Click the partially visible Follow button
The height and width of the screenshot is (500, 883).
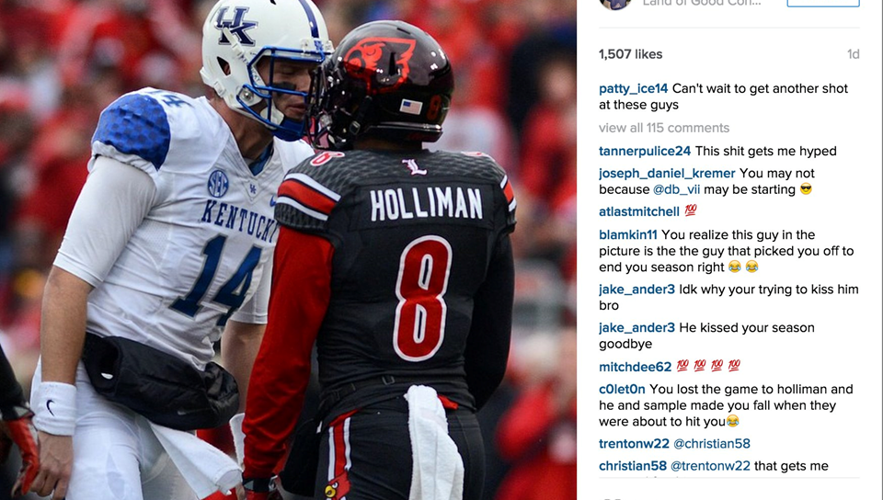click(822, 3)
